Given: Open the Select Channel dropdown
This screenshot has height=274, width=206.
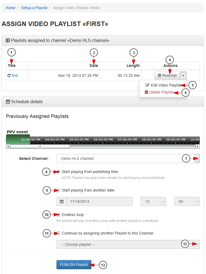Looking at the screenshot, I should (128, 158).
